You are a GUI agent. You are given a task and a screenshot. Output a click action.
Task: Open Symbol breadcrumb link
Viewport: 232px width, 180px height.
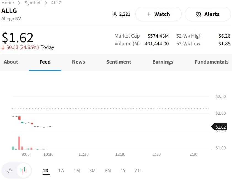[x=33, y=3]
